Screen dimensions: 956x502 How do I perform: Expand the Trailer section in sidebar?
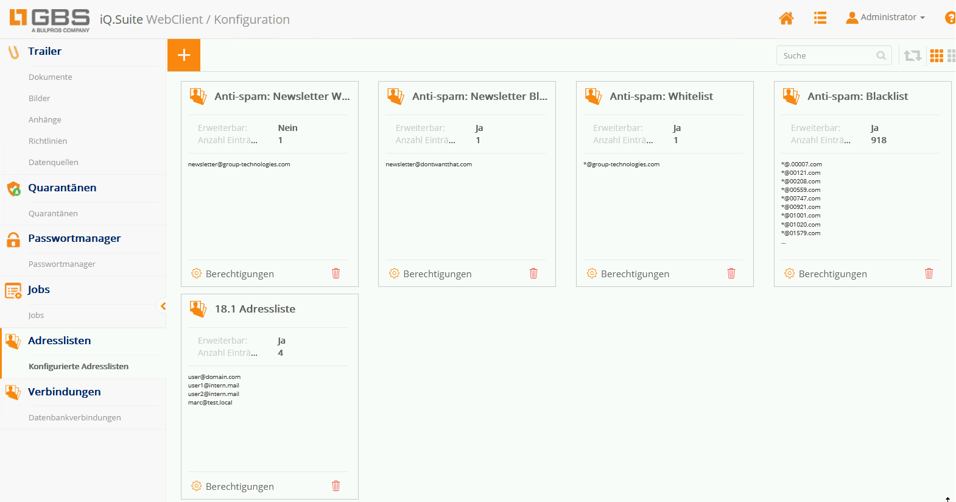[x=44, y=52]
